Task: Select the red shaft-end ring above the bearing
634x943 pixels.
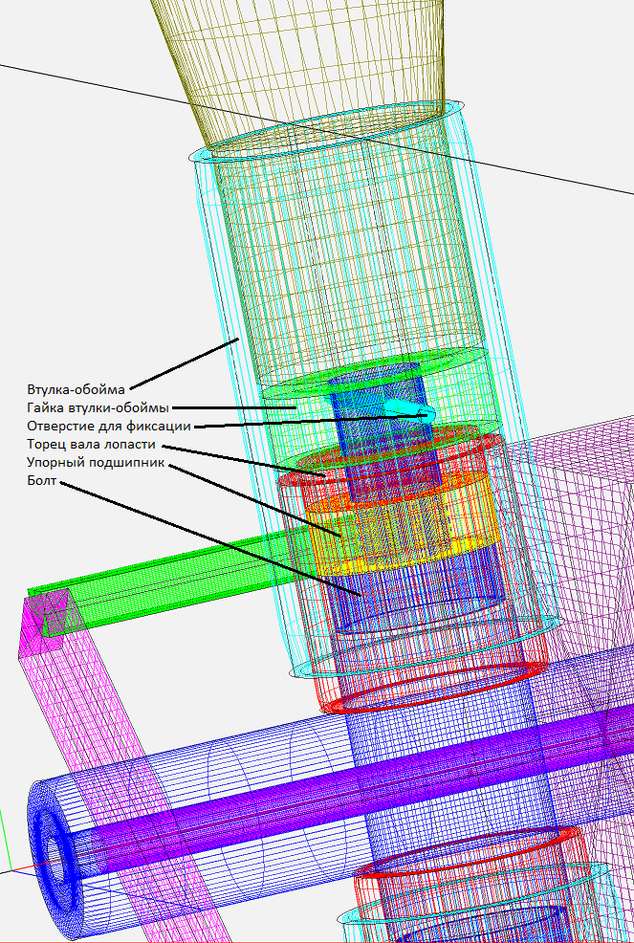Action: 402,454
